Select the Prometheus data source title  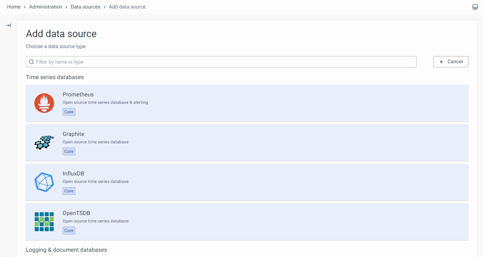point(78,95)
